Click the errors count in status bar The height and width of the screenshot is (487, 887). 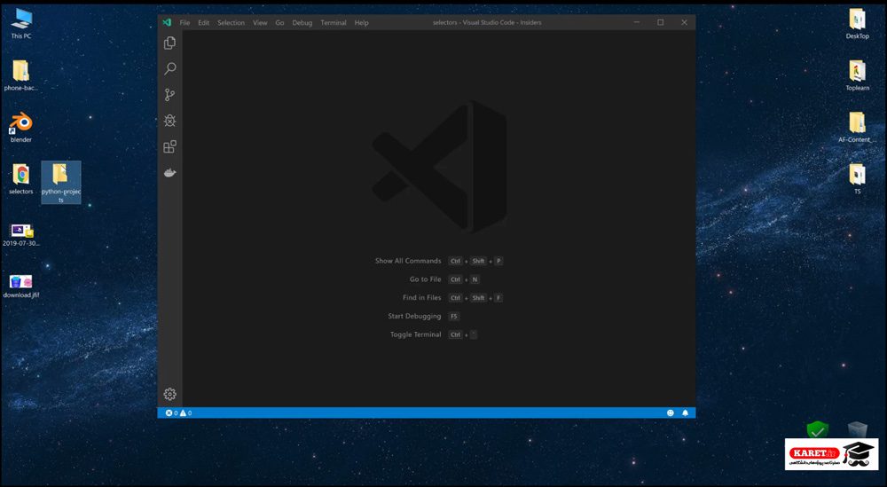171,412
